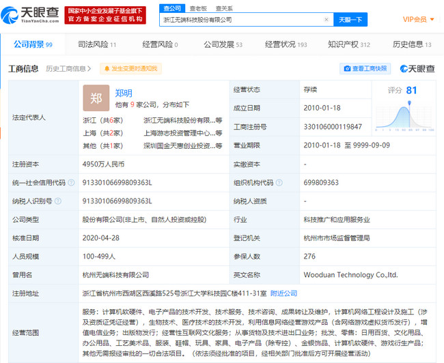The image size is (444, 363).
Task: Switch to the 查老板 search tab
Action: tap(198, 8)
